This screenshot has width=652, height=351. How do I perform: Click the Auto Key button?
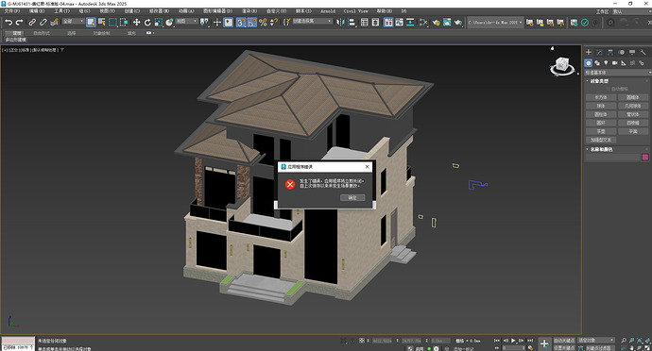pyautogui.click(x=564, y=341)
